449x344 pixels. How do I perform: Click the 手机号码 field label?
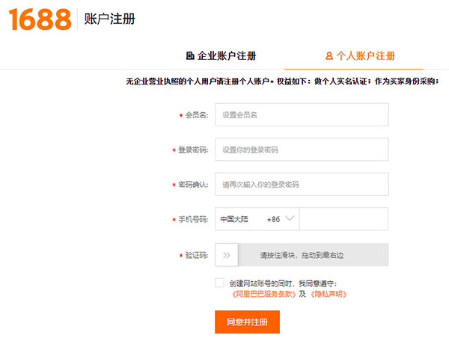[193, 219]
